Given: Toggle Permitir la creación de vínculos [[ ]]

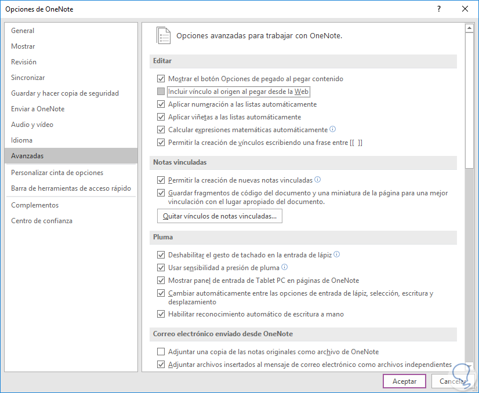Looking at the screenshot, I should point(161,143).
